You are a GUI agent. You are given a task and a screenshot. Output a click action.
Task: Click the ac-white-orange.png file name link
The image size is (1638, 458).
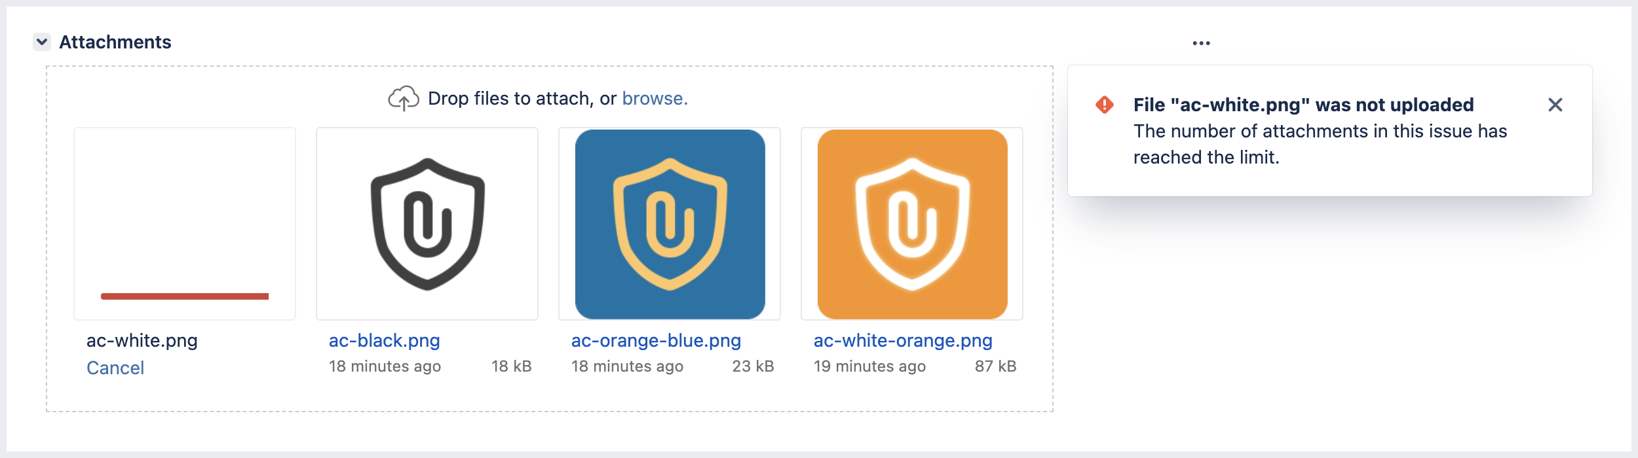pyautogui.click(x=903, y=341)
